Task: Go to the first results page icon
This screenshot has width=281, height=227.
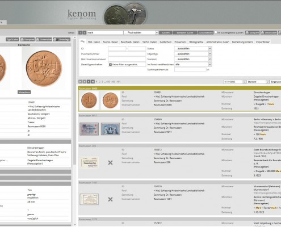Action: 80,82
